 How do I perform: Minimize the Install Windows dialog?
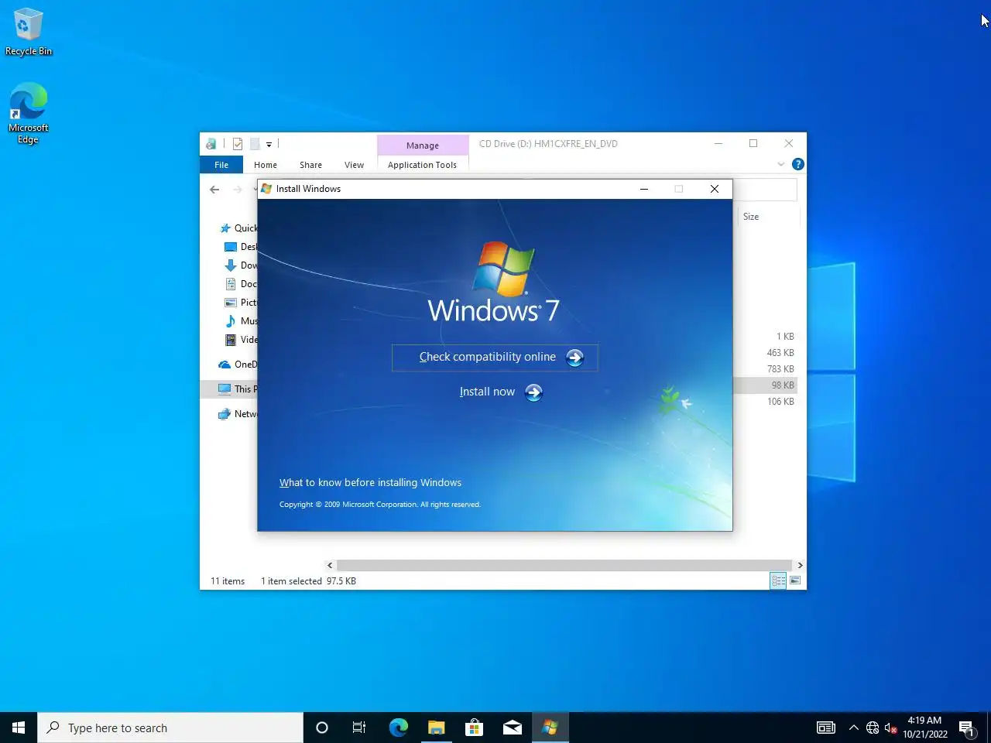click(x=643, y=189)
